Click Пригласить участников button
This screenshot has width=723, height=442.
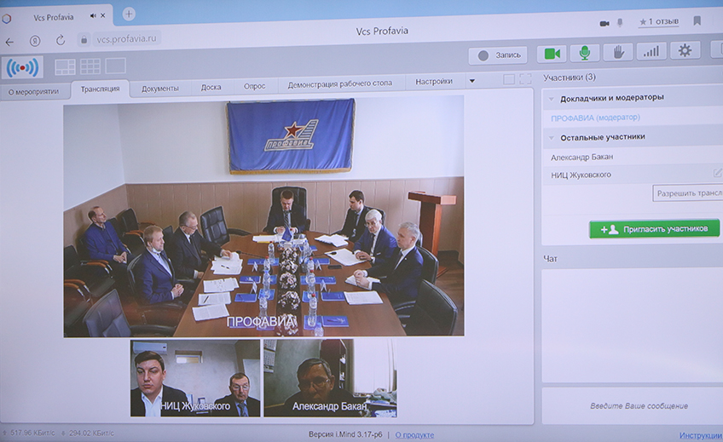pos(654,229)
